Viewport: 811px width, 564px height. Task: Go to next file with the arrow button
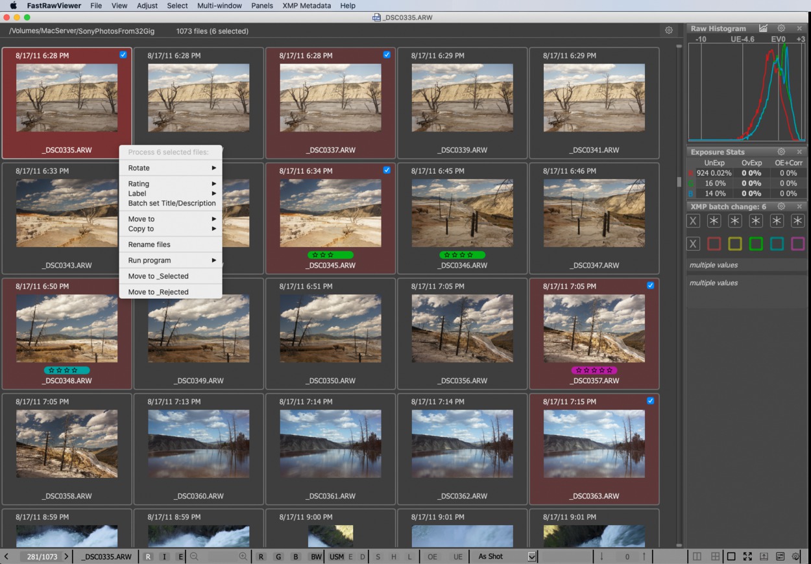pyautogui.click(x=66, y=556)
